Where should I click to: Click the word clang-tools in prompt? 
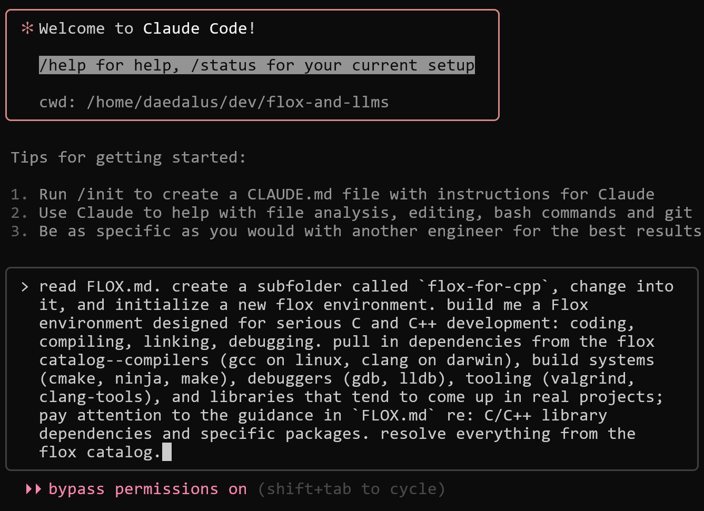click(x=91, y=397)
